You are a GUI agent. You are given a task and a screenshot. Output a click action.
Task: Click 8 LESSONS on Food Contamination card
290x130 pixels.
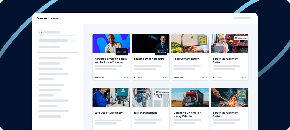click(x=178, y=77)
